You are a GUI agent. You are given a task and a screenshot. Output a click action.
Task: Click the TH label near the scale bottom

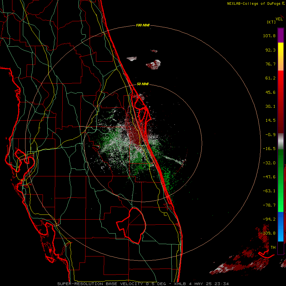tap(273, 248)
